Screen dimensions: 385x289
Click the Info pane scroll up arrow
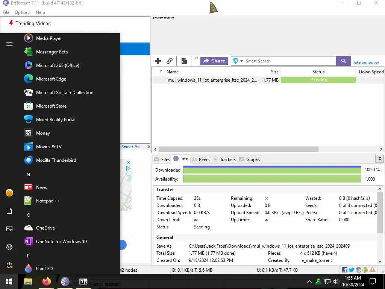tap(380, 189)
